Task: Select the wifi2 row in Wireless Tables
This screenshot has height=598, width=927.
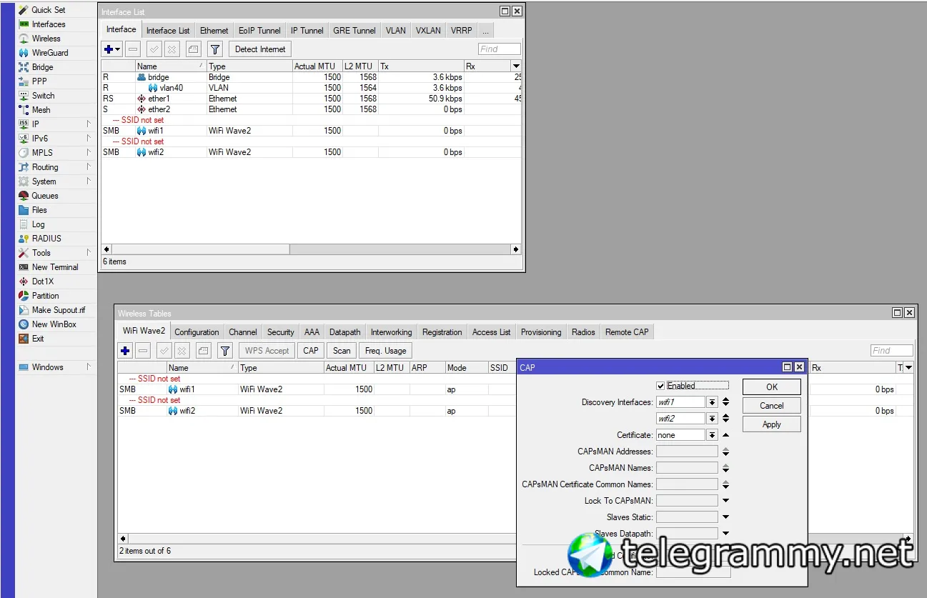Action: [317, 411]
